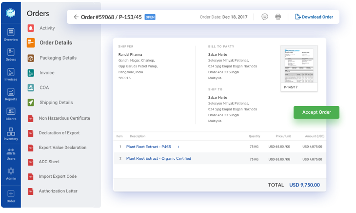Viewport: 356px width, 213px height.
Task: Open the Activity menu item
Action: [47, 28]
